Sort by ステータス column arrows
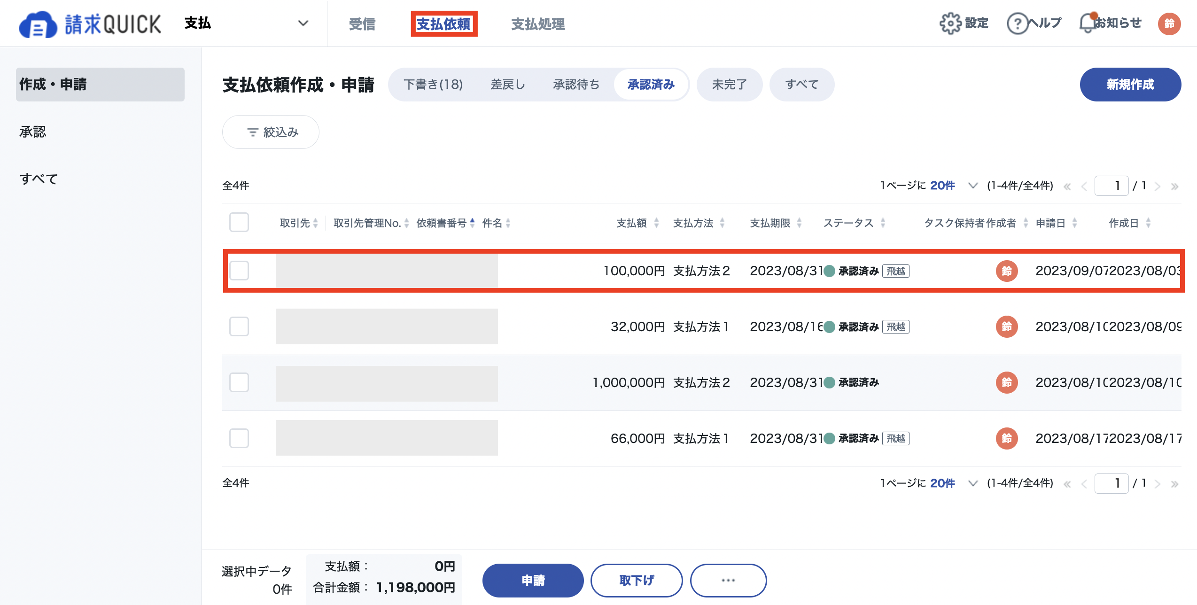This screenshot has width=1197, height=605. coord(883,223)
